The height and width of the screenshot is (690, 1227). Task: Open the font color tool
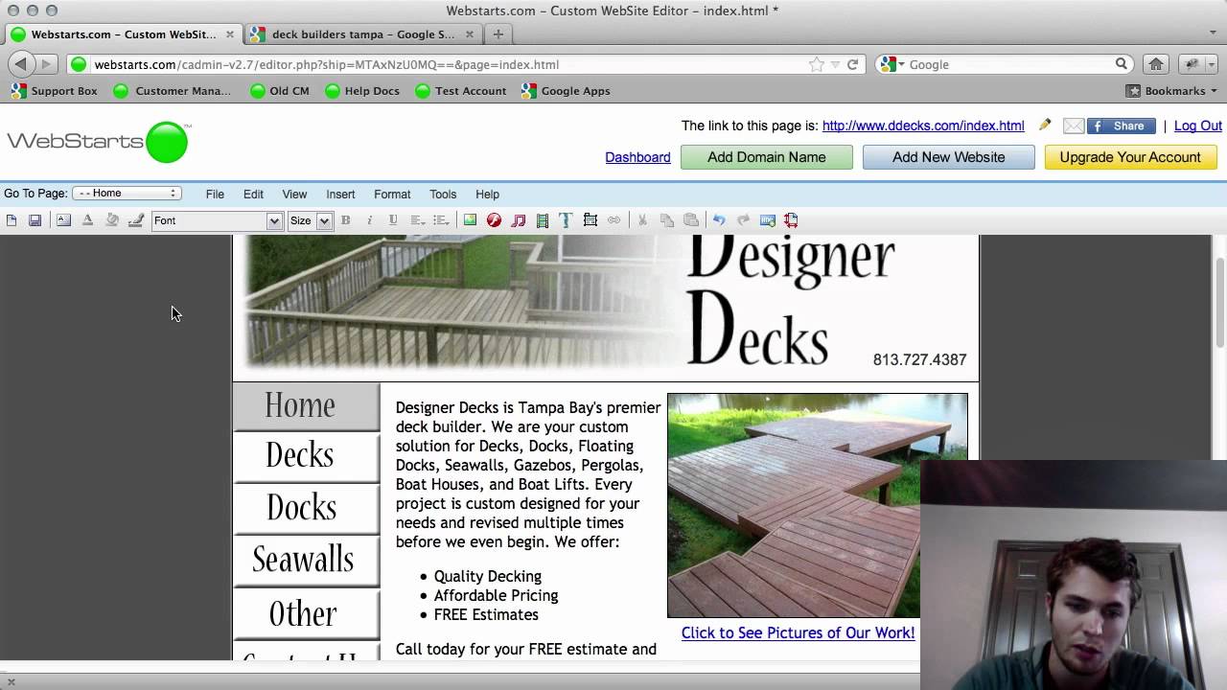point(87,220)
